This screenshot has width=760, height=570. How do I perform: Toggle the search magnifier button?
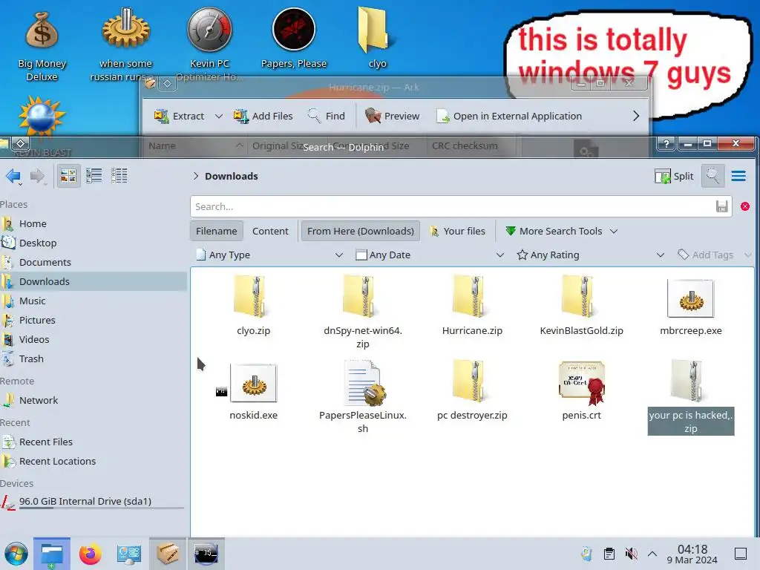tap(712, 176)
